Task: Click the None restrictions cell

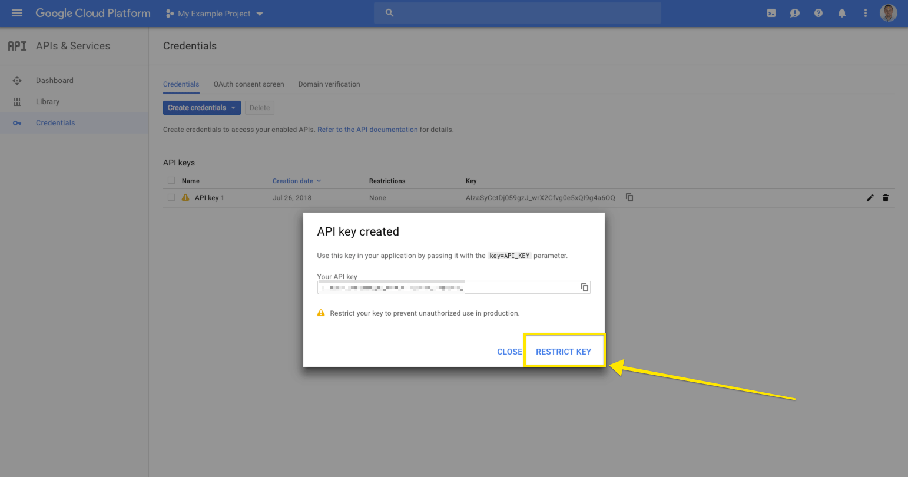Action: coord(377,198)
